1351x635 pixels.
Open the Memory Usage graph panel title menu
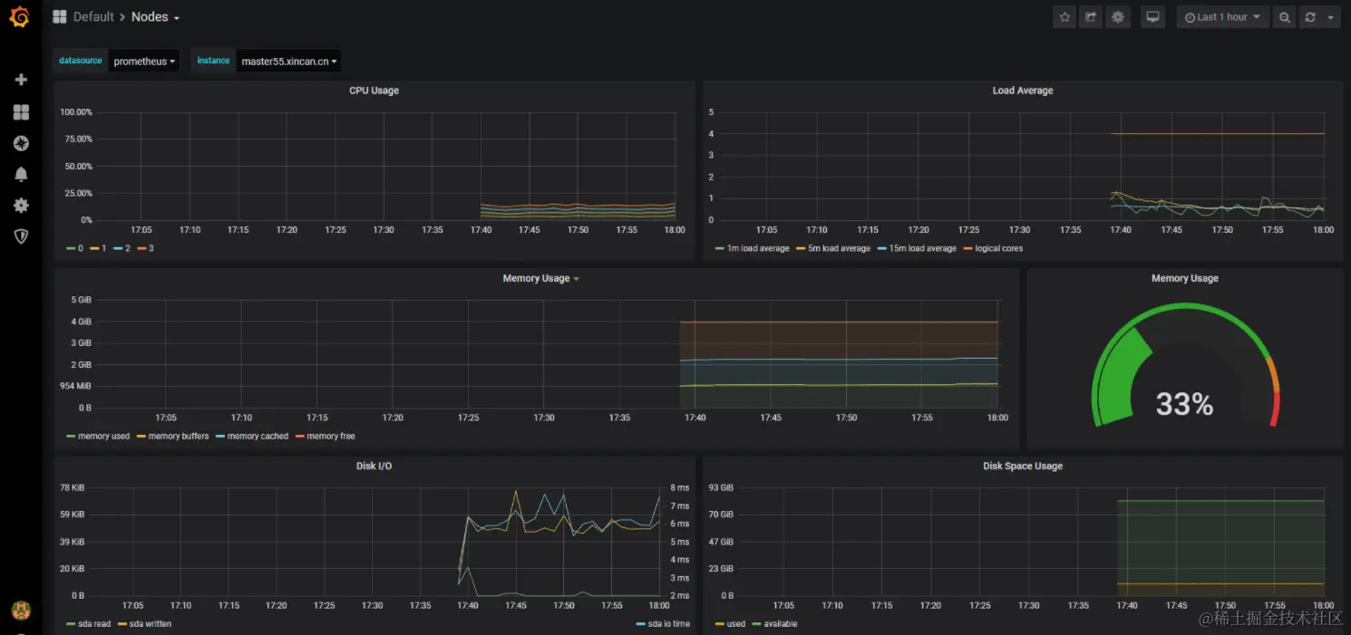click(x=540, y=278)
